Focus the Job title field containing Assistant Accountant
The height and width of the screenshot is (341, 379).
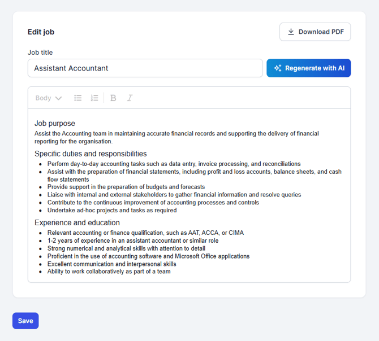(x=145, y=68)
